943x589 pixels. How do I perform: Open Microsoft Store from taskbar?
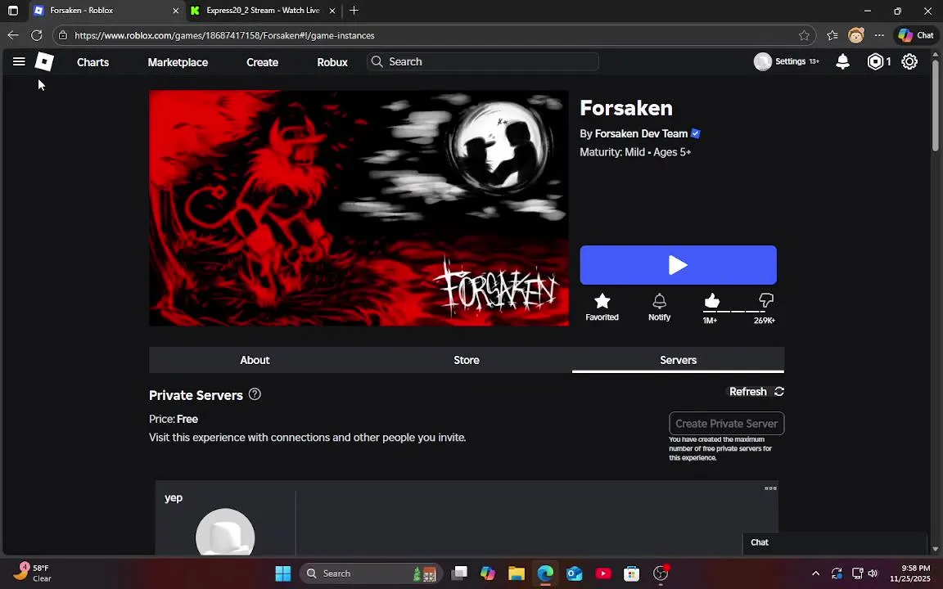click(631, 573)
